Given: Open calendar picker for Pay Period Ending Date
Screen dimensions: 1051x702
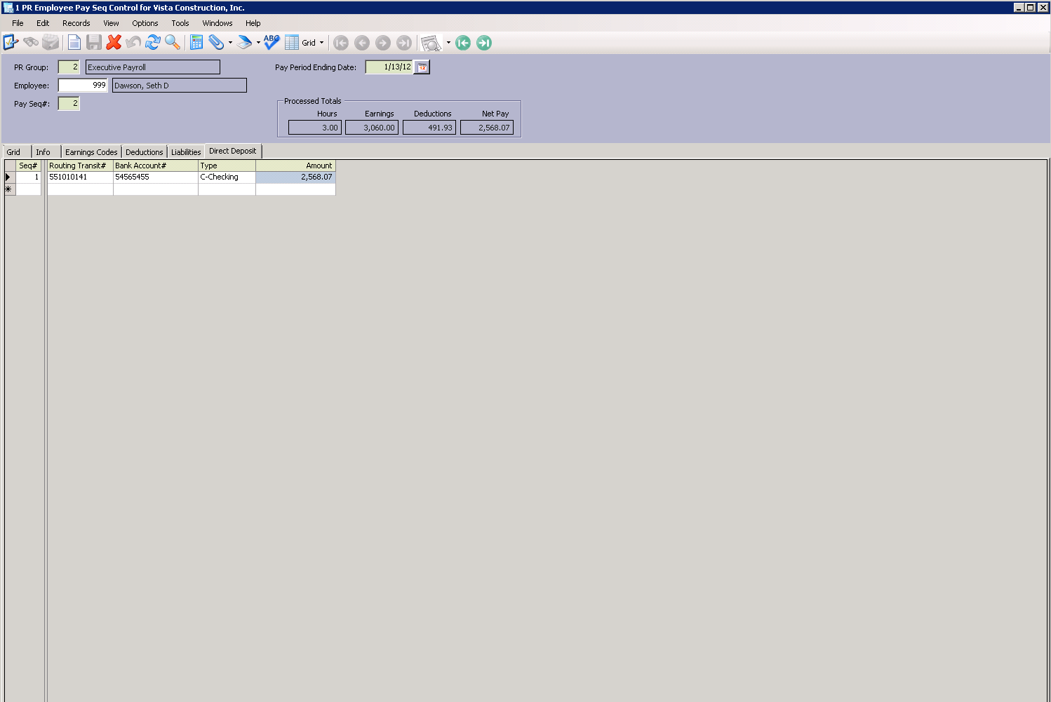Looking at the screenshot, I should point(422,67).
